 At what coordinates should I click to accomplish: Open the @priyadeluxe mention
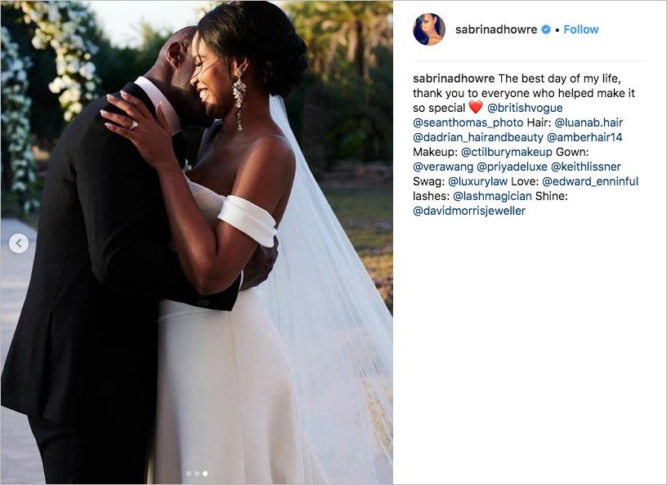coord(512,167)
